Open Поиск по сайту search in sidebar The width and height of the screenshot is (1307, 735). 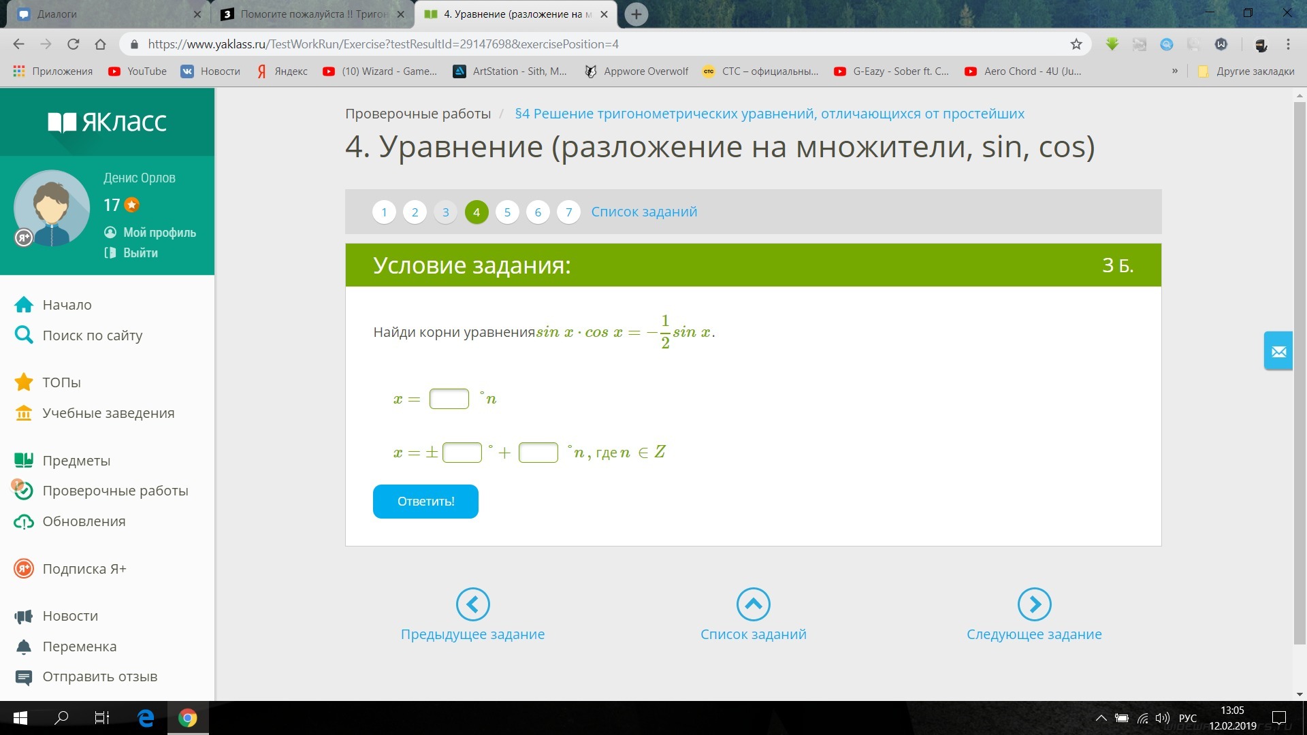(92, 336)
